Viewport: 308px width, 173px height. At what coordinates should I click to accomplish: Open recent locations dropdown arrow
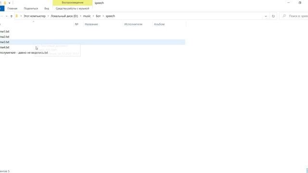6,16
